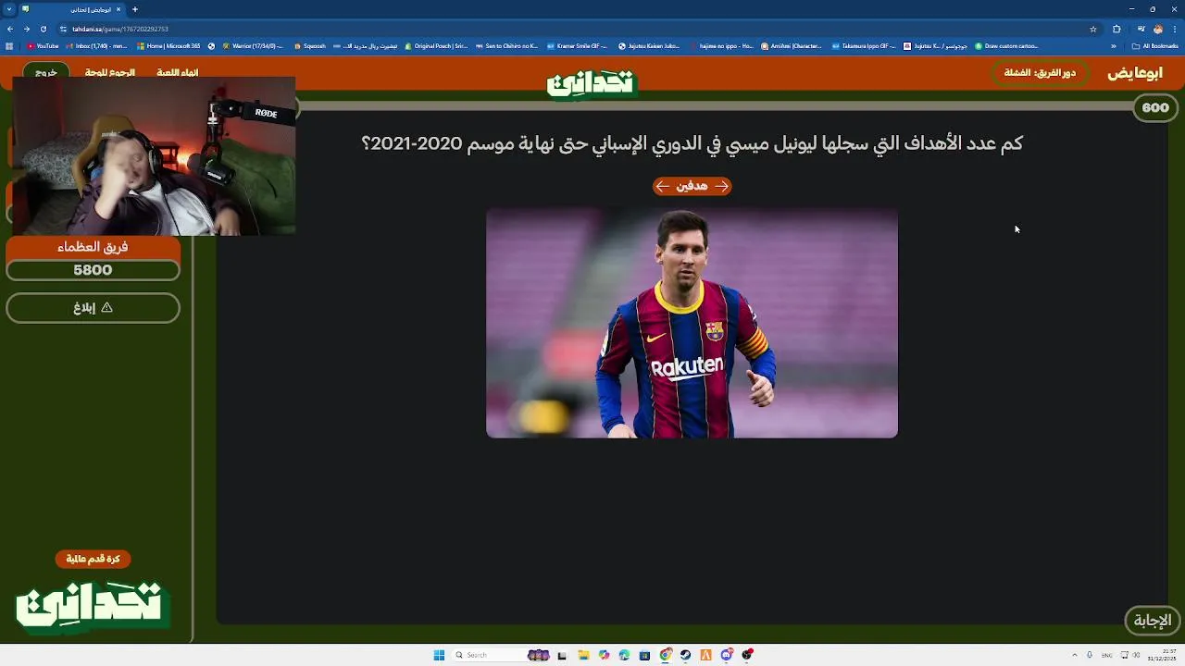
Task: Select الرجوع للوحة in the top bar
Action: pyautogui.click(x=109, y=72)
